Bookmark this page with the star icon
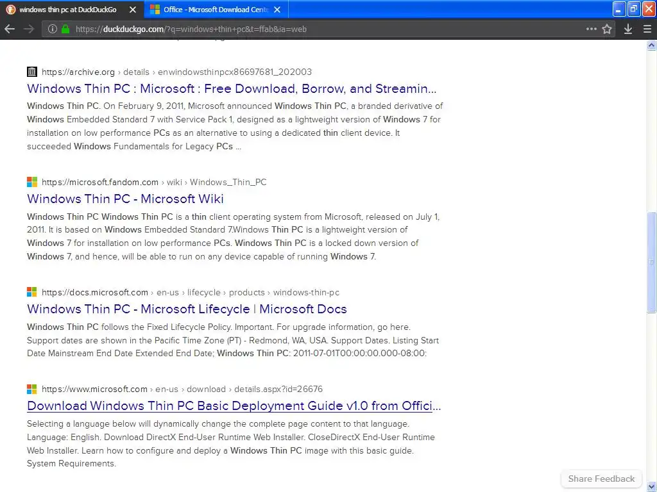Screen dimensions: 657x492 pos(607,29)
